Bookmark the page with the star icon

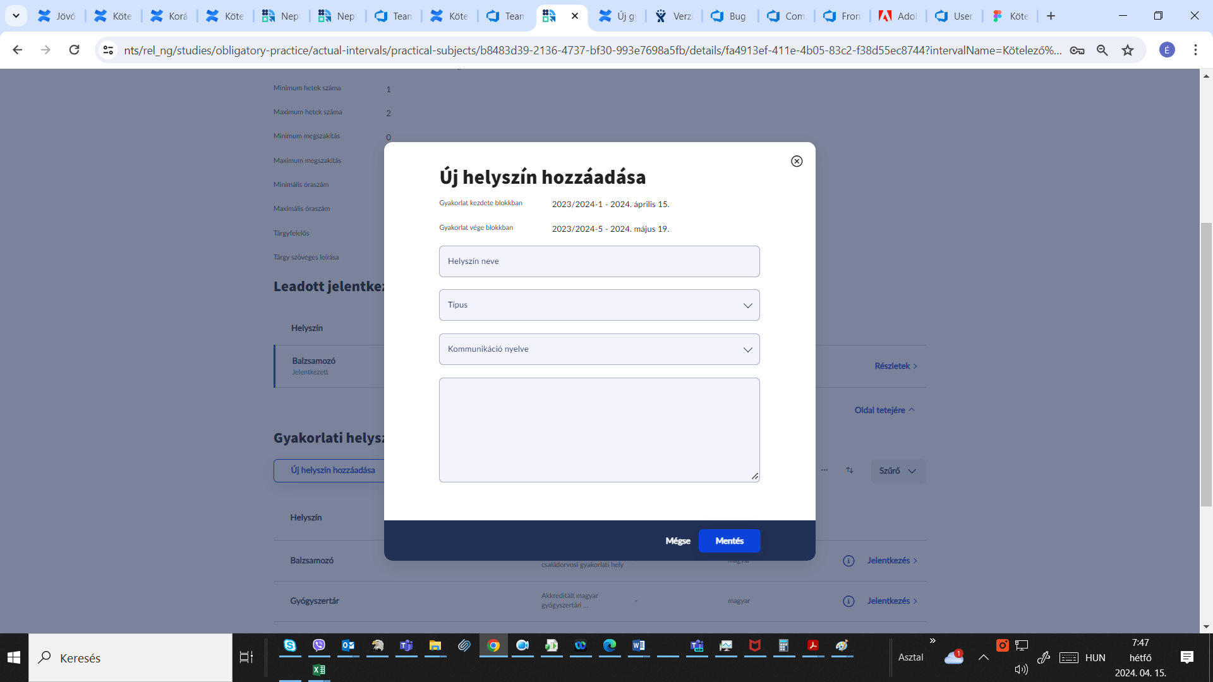[1128, 50]
